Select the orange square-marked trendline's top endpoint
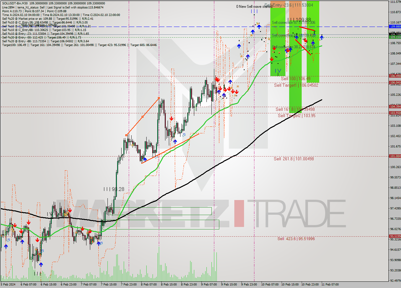The width and height of the screenshot is (401, 288). click(x=159, y=98)
